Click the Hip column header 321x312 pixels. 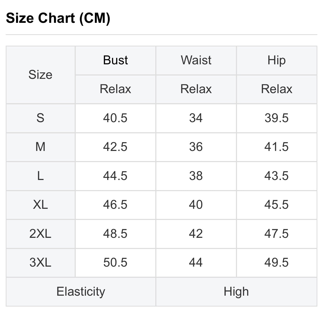point(276,60)
